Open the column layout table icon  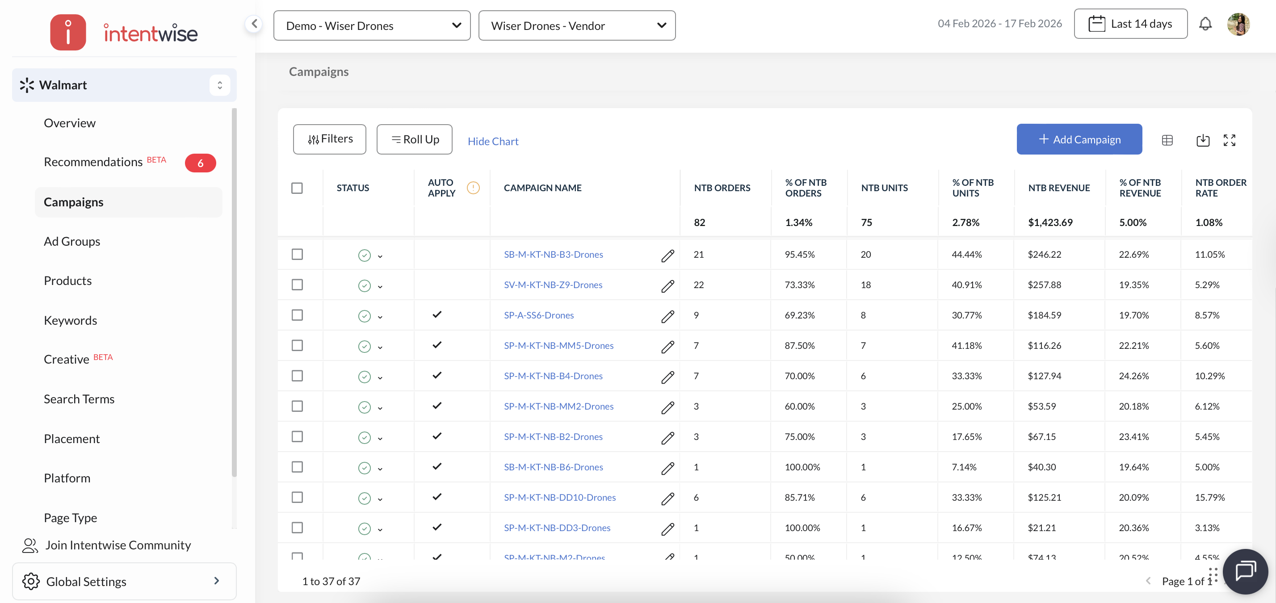[x=1167, y=140]
